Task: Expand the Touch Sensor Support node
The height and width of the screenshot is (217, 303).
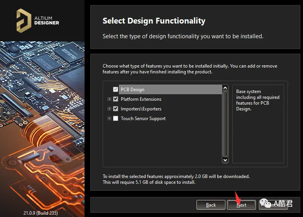Action: [109, 118]
